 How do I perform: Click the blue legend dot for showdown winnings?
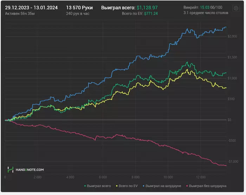(x=143, y=186)
